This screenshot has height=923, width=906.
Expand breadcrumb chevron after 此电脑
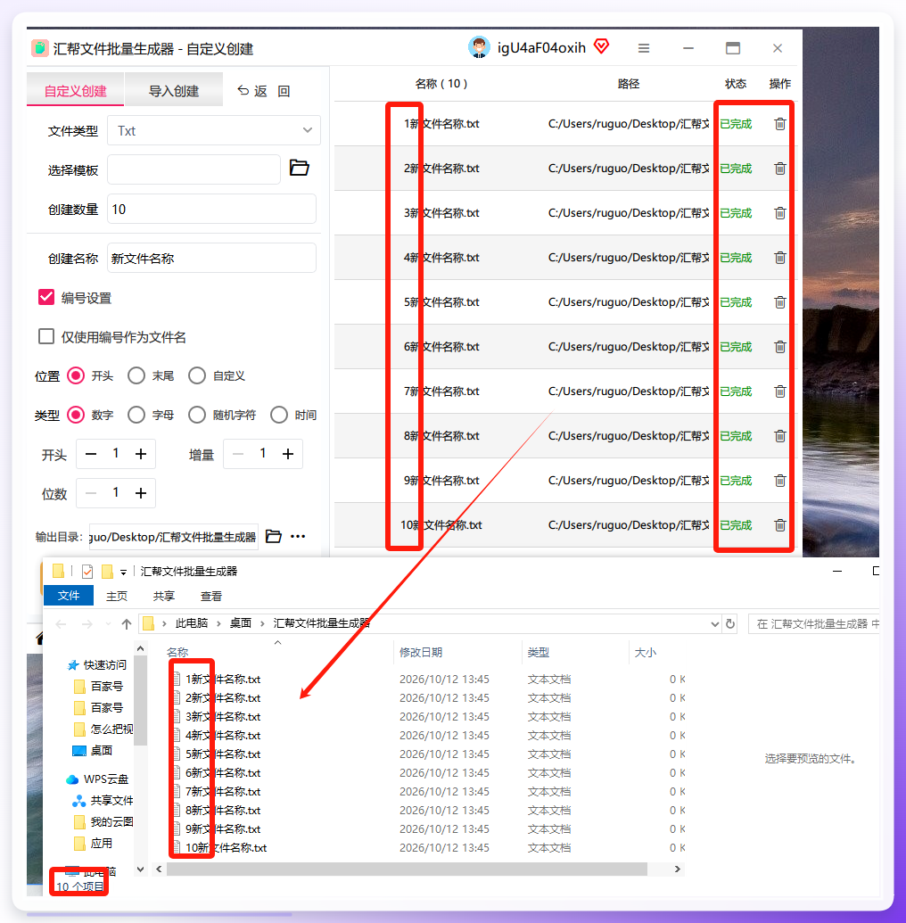[219, 623]
